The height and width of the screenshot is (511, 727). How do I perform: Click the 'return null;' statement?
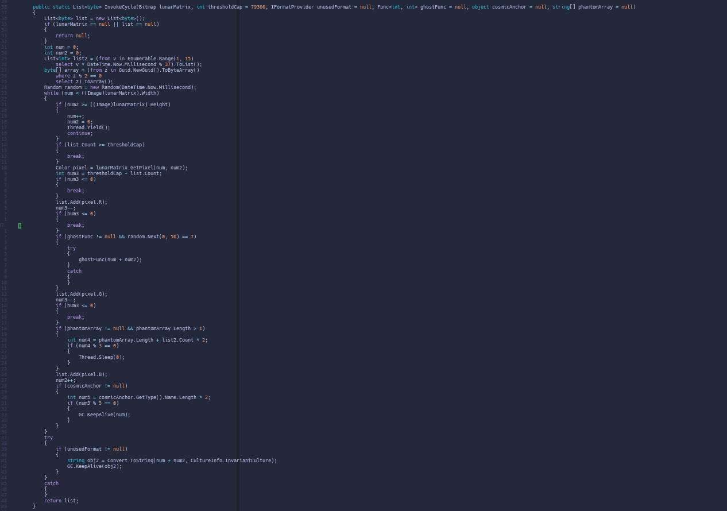point(73,36)
